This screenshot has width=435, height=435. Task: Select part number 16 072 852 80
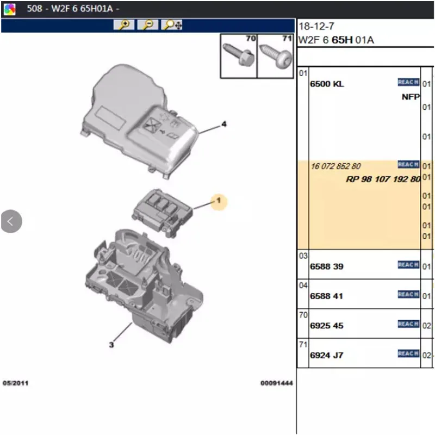[335, 166]
